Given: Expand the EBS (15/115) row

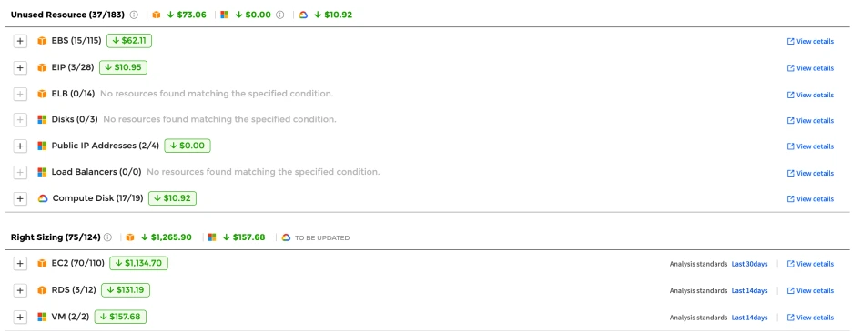Looking at the screenshot, I should pos(20,41).
